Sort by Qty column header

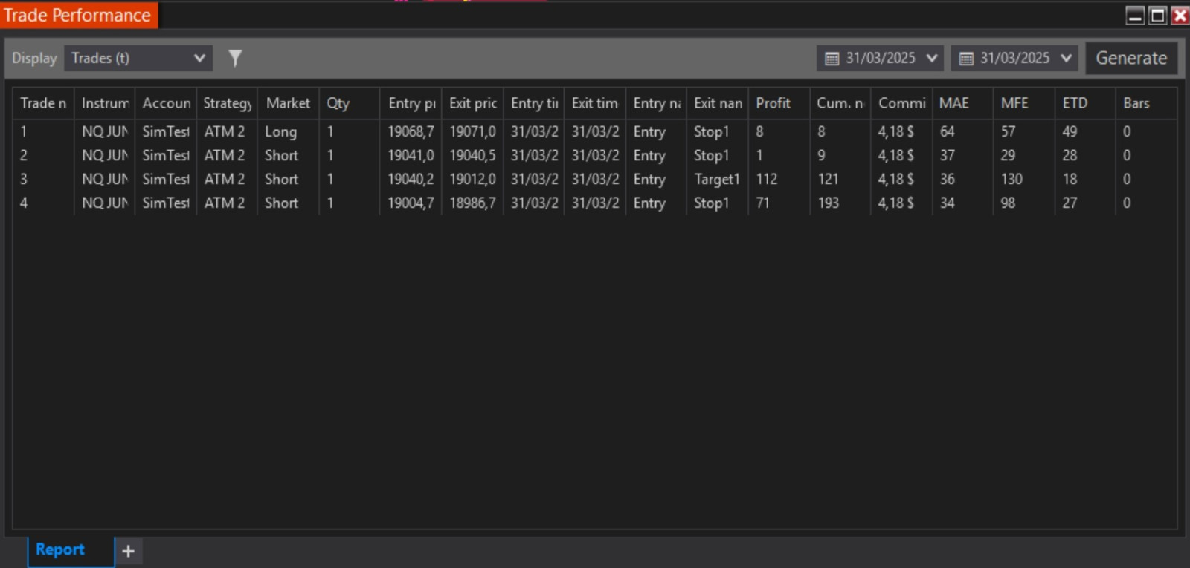(350, 103)
